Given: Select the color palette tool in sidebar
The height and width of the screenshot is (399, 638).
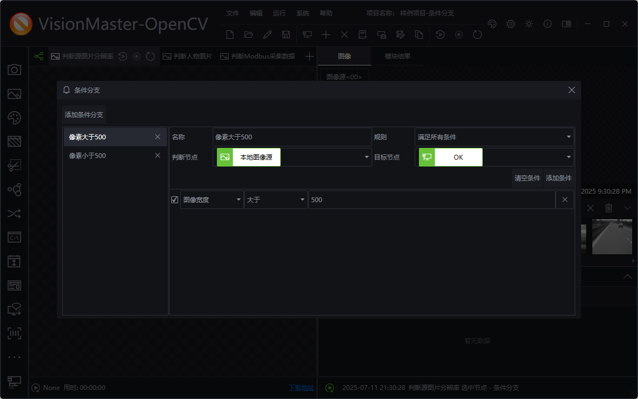Looking at the screenshot, I should (14, 118).
